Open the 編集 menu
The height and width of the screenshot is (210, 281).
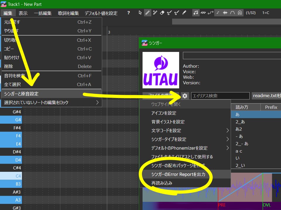[8, 13]
